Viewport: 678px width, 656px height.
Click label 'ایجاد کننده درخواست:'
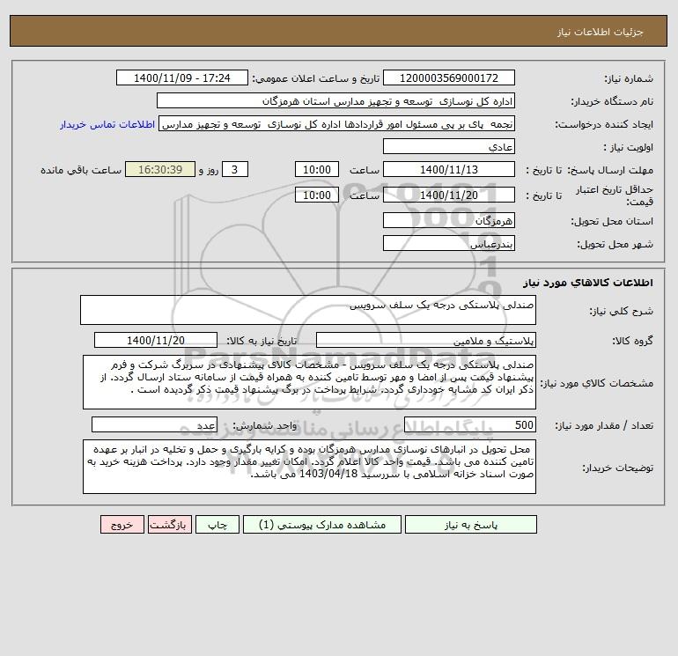[604, 124]
